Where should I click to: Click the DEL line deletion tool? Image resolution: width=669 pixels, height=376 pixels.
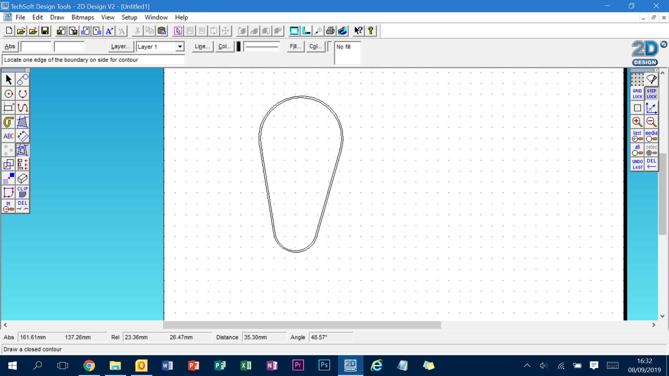click(x=22, y=206)
